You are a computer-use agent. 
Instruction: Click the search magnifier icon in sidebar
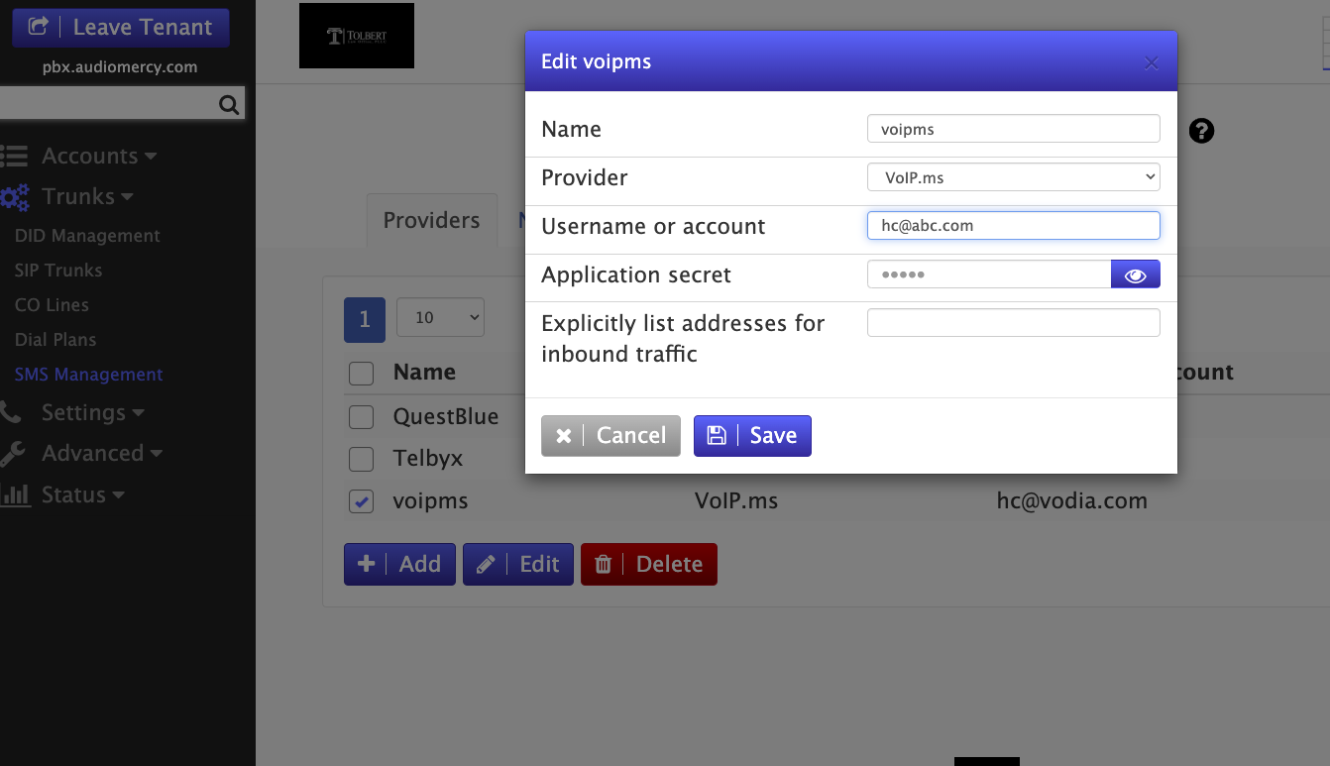click(x=229, y=104)
